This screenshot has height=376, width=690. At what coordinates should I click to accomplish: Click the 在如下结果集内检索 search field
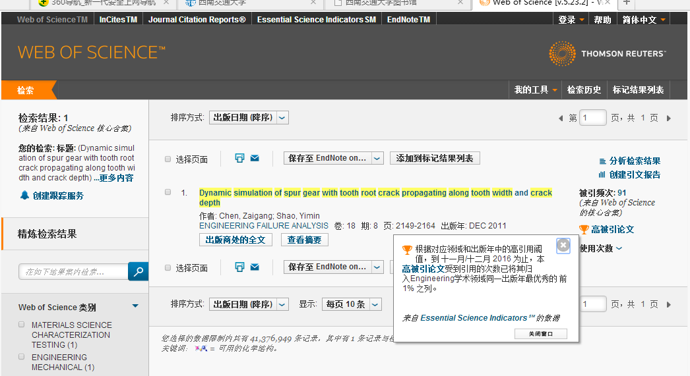[73, 272]
